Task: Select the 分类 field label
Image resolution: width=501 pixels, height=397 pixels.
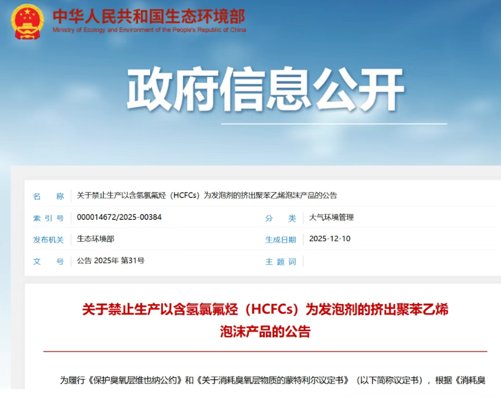Action: point(280,218)
